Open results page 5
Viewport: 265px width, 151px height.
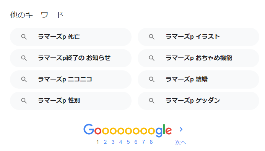pos(128,142)
